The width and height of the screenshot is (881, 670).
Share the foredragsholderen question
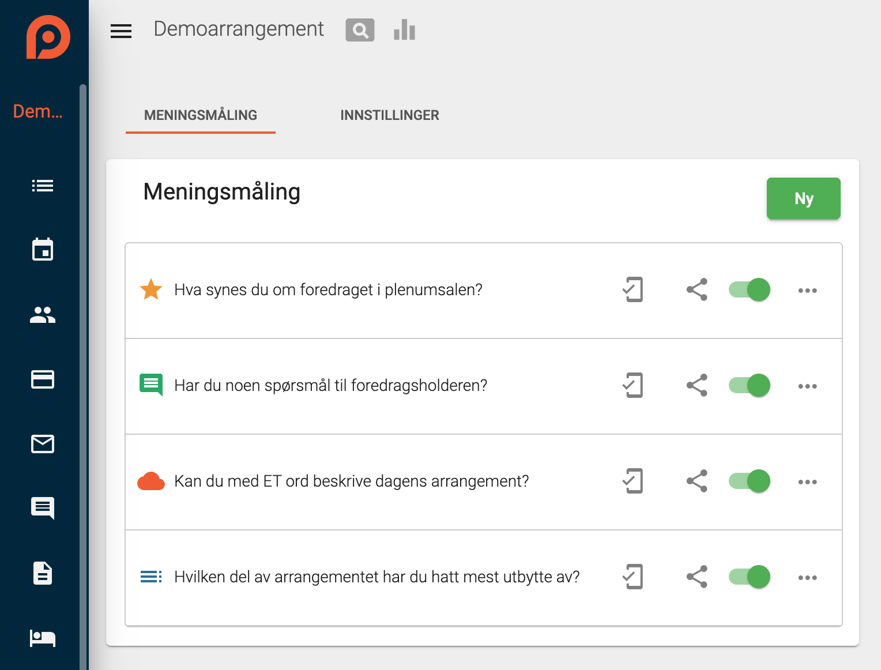(697, 385)
